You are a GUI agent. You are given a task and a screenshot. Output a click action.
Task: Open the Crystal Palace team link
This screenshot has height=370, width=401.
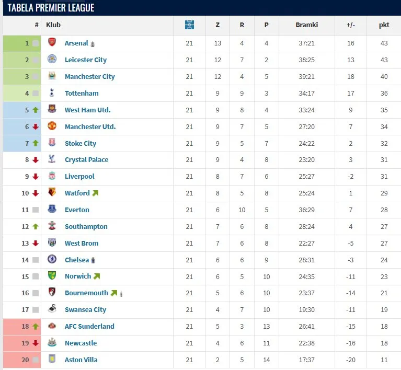point(86,160)
